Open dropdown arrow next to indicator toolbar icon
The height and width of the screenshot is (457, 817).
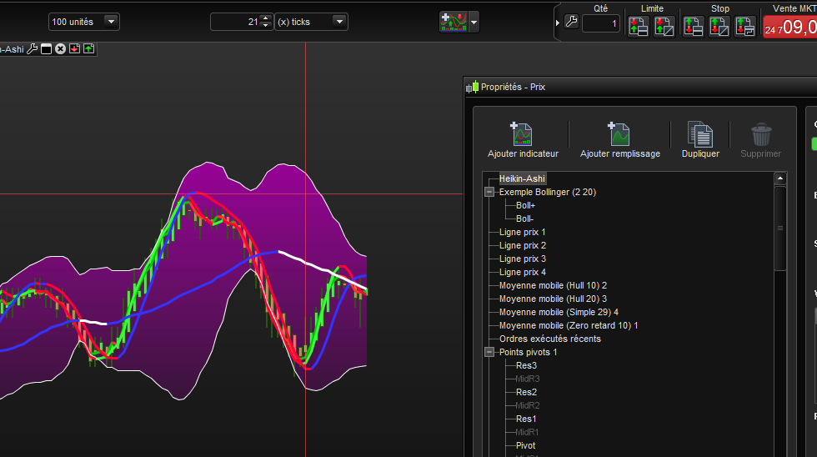coord(474,23)
